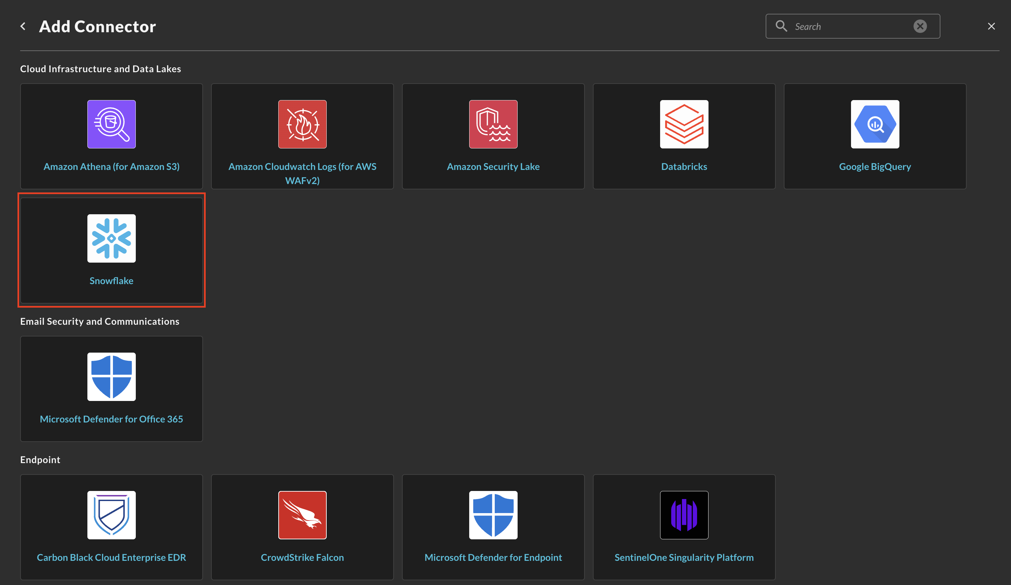
Task: Open the Amazon Security Lake link
Action: tap(493, 167)
